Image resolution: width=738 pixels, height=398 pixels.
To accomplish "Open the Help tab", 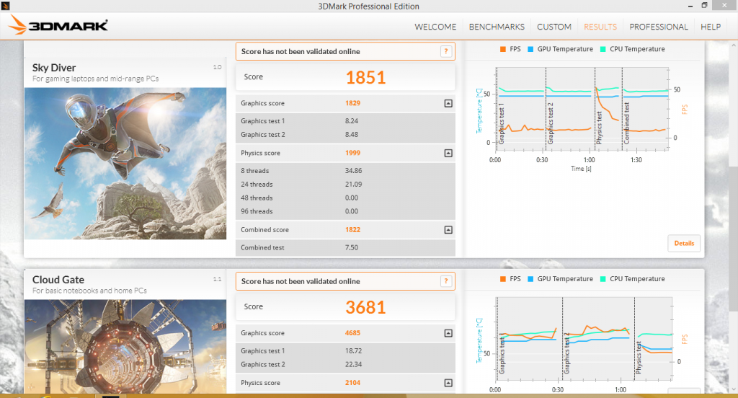I will coord(710,27).
